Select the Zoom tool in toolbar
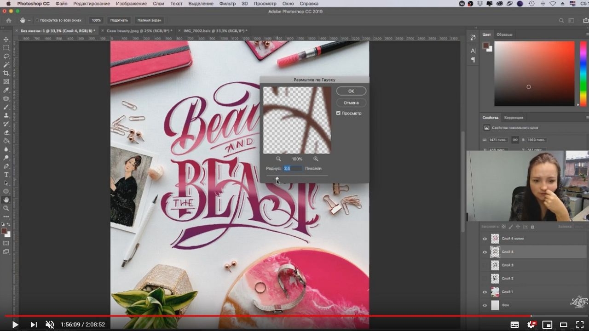Viewport: 589px width, 331px height. [6, 208]
